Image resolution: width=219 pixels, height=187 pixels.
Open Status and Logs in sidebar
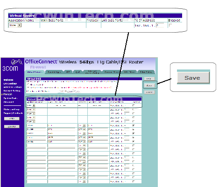(12, 110)
